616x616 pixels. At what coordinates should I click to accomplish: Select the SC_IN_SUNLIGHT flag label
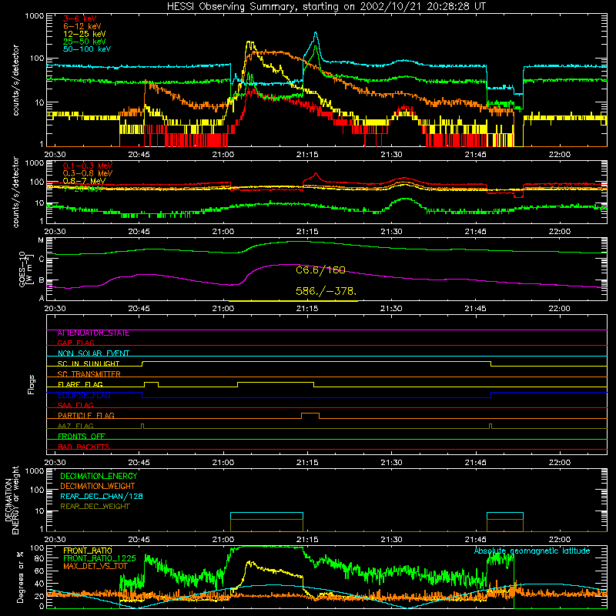(x=89, y=363)
